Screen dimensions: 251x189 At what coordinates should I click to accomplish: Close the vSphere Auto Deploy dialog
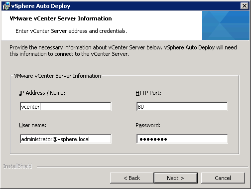(245, 6)
